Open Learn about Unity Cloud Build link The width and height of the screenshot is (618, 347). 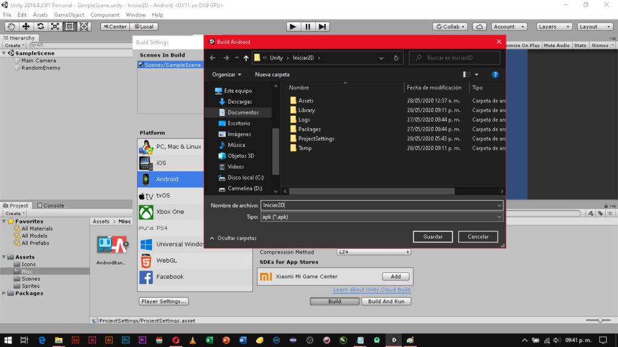coord(372,290)
